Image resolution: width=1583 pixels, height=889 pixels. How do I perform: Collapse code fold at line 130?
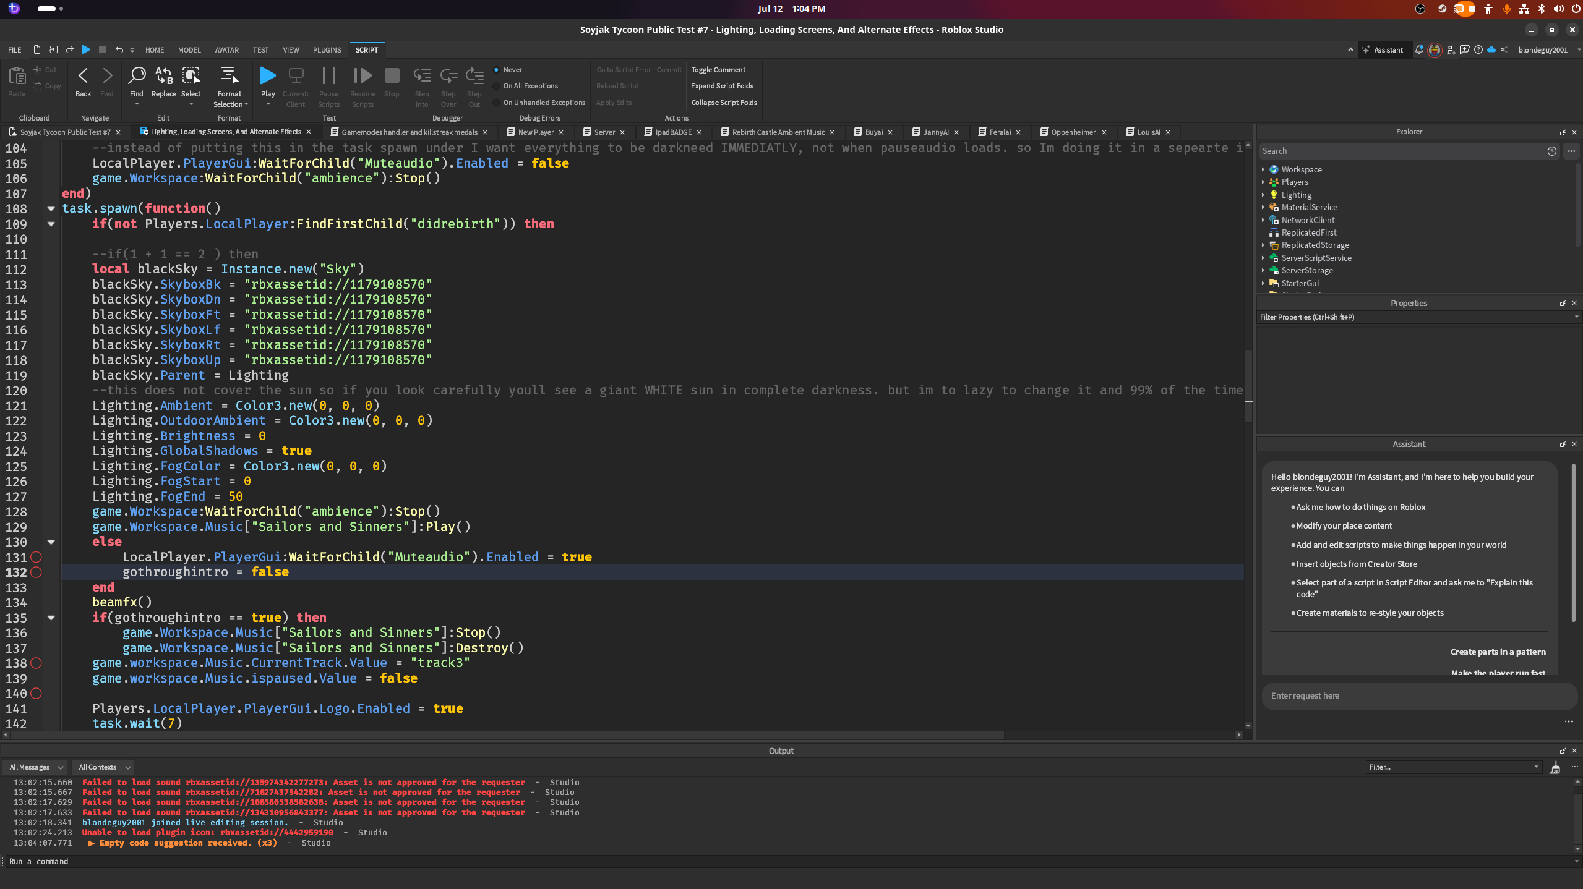[51, 542]
